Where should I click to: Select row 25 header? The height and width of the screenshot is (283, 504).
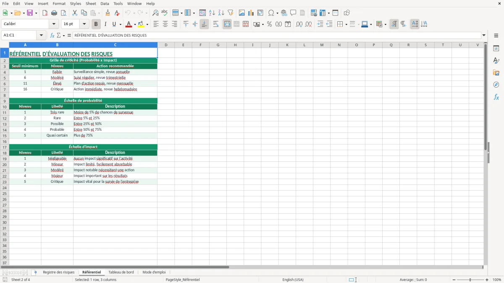4,193
